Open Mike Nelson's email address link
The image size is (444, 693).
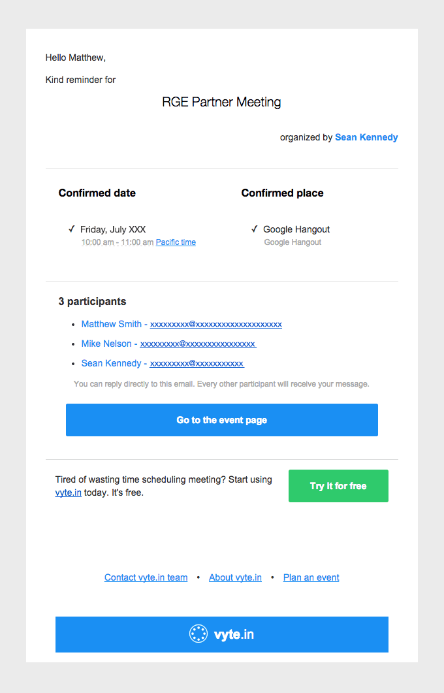pos(198,344)
